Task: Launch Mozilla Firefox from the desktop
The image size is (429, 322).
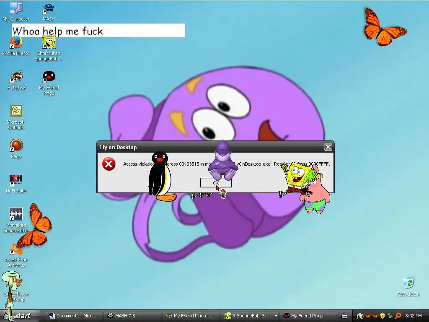Action: point(16,47)
